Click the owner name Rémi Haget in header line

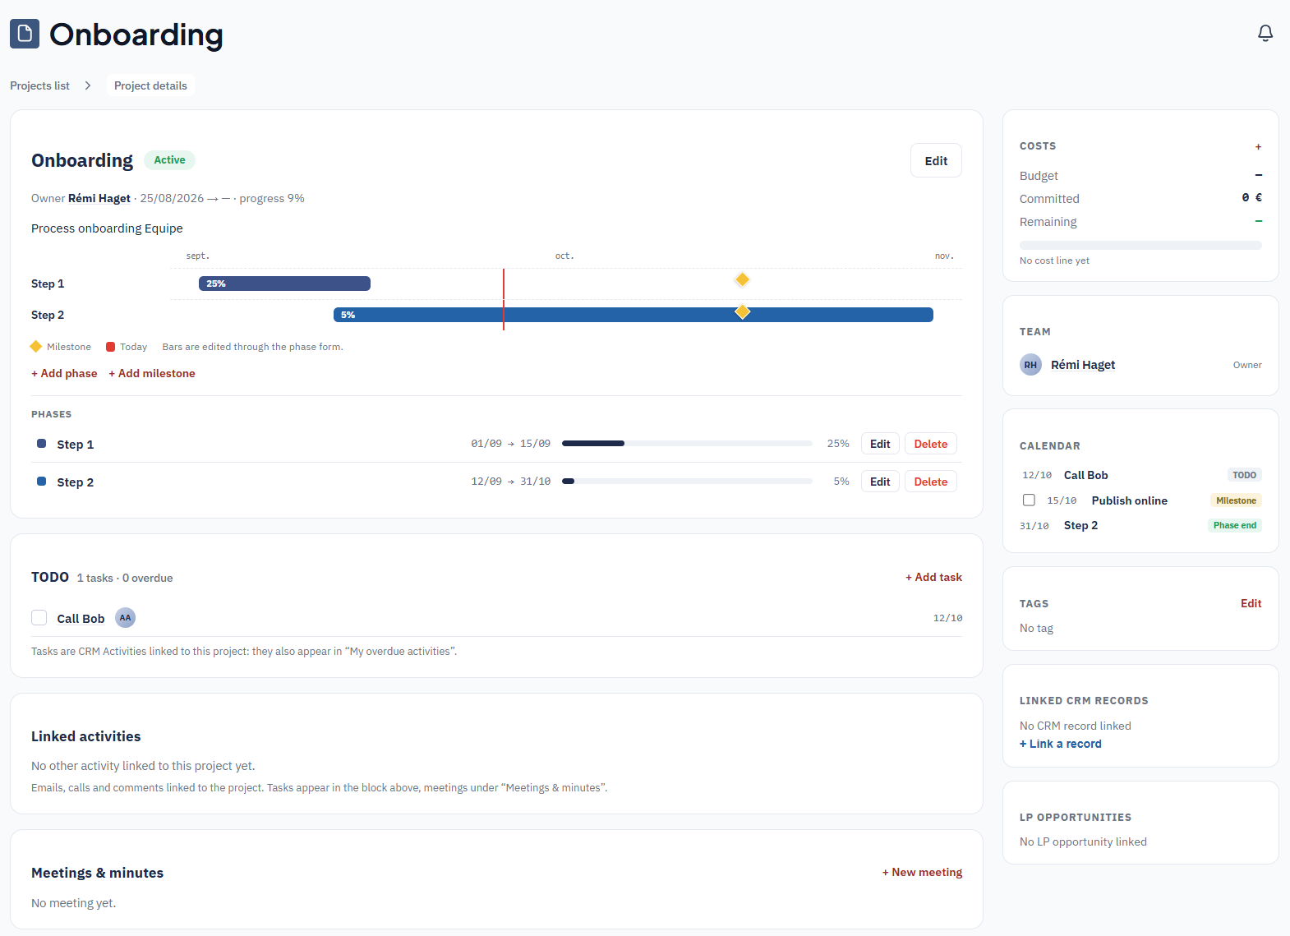pyautogui.click(x=99, y=198)
